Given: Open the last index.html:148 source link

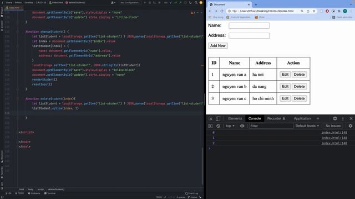Looking at the screenshot, I should click(334, 143).
